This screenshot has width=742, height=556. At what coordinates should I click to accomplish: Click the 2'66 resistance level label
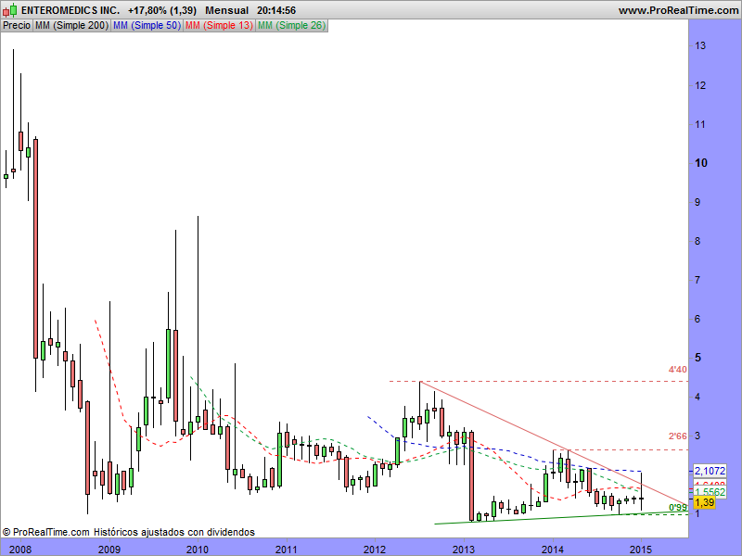pyautogui.click(x=677, y=436)
